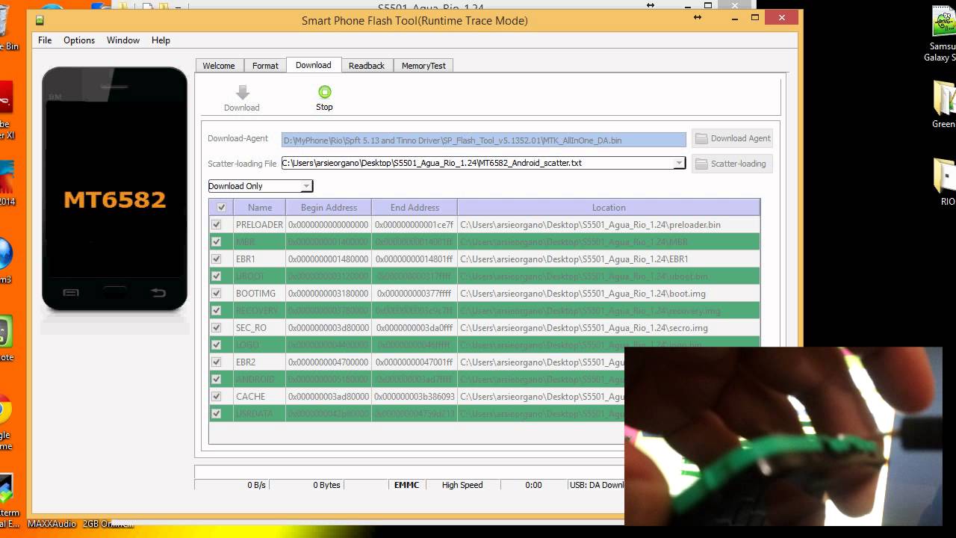956x538 pixels.
Task: Select the BOOTIMG name cell
Action: click(x=259, y=293)
